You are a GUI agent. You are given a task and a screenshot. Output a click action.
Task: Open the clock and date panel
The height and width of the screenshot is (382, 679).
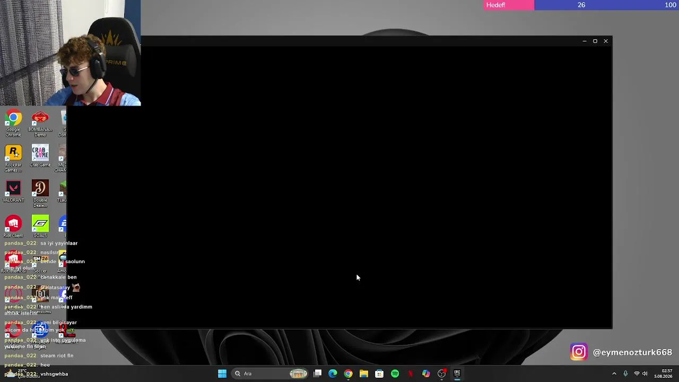pos(663,374)
